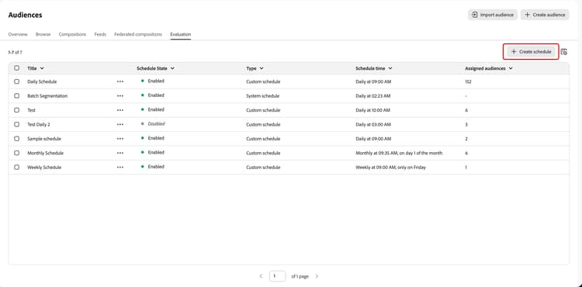Viewport: 582px width, 287px height.
Task: Switch to the Overview tab
Action: click(18, 34)
